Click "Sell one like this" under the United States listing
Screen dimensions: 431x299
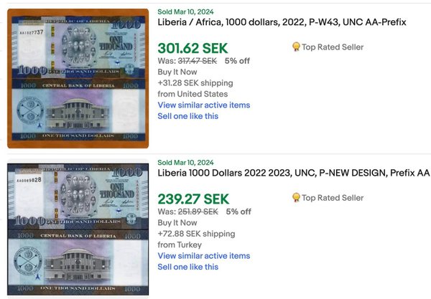pyautogui.click(x=187, y=116)
